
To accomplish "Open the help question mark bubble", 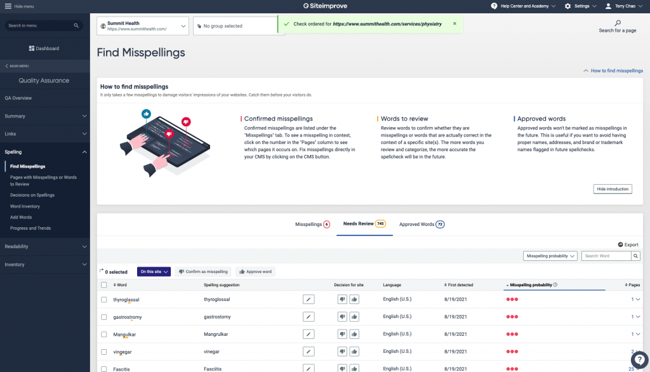I will coord(639,359).
